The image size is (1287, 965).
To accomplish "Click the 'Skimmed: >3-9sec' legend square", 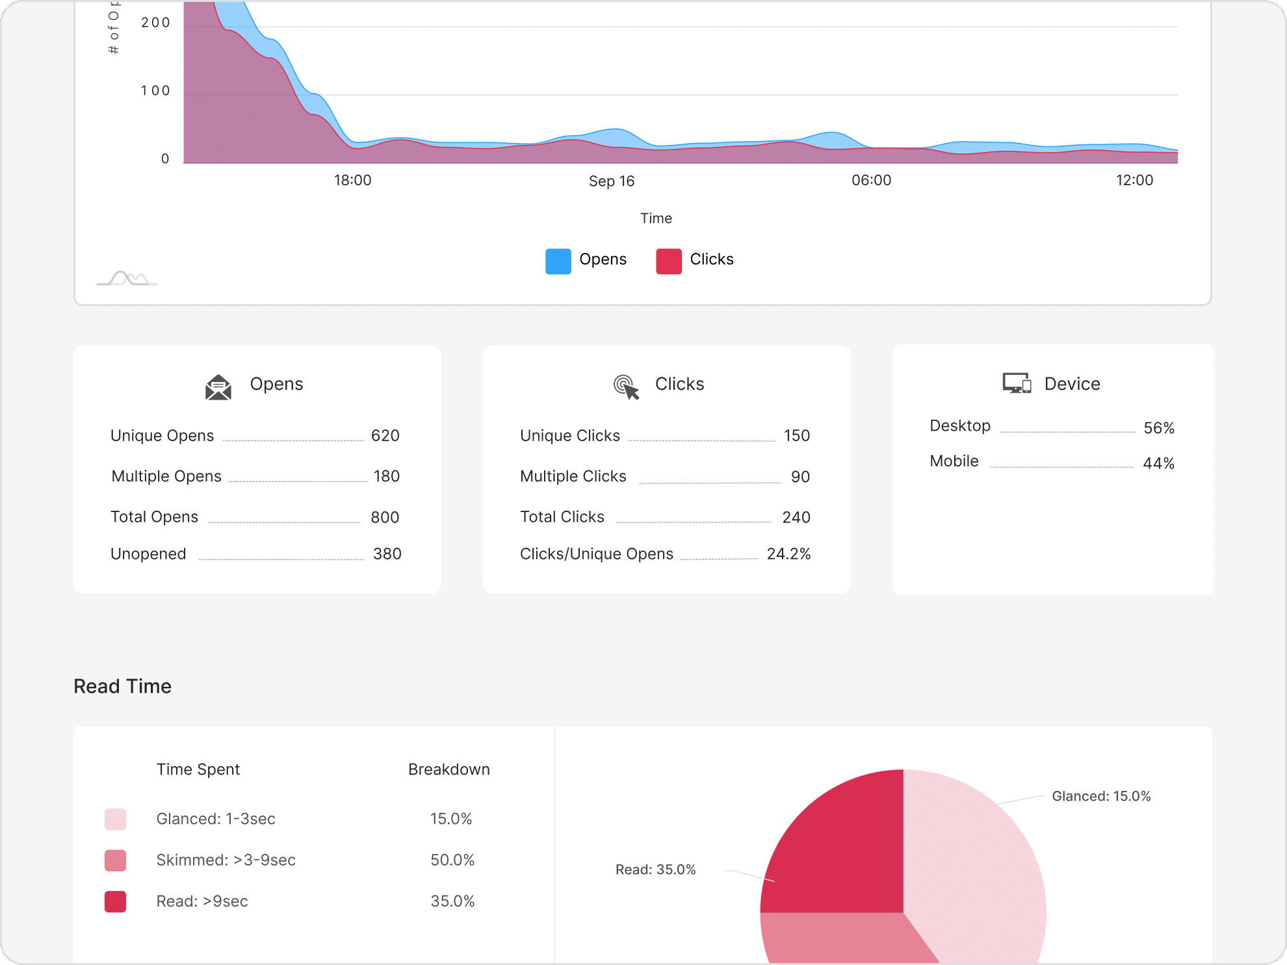I will pos(115,860).
